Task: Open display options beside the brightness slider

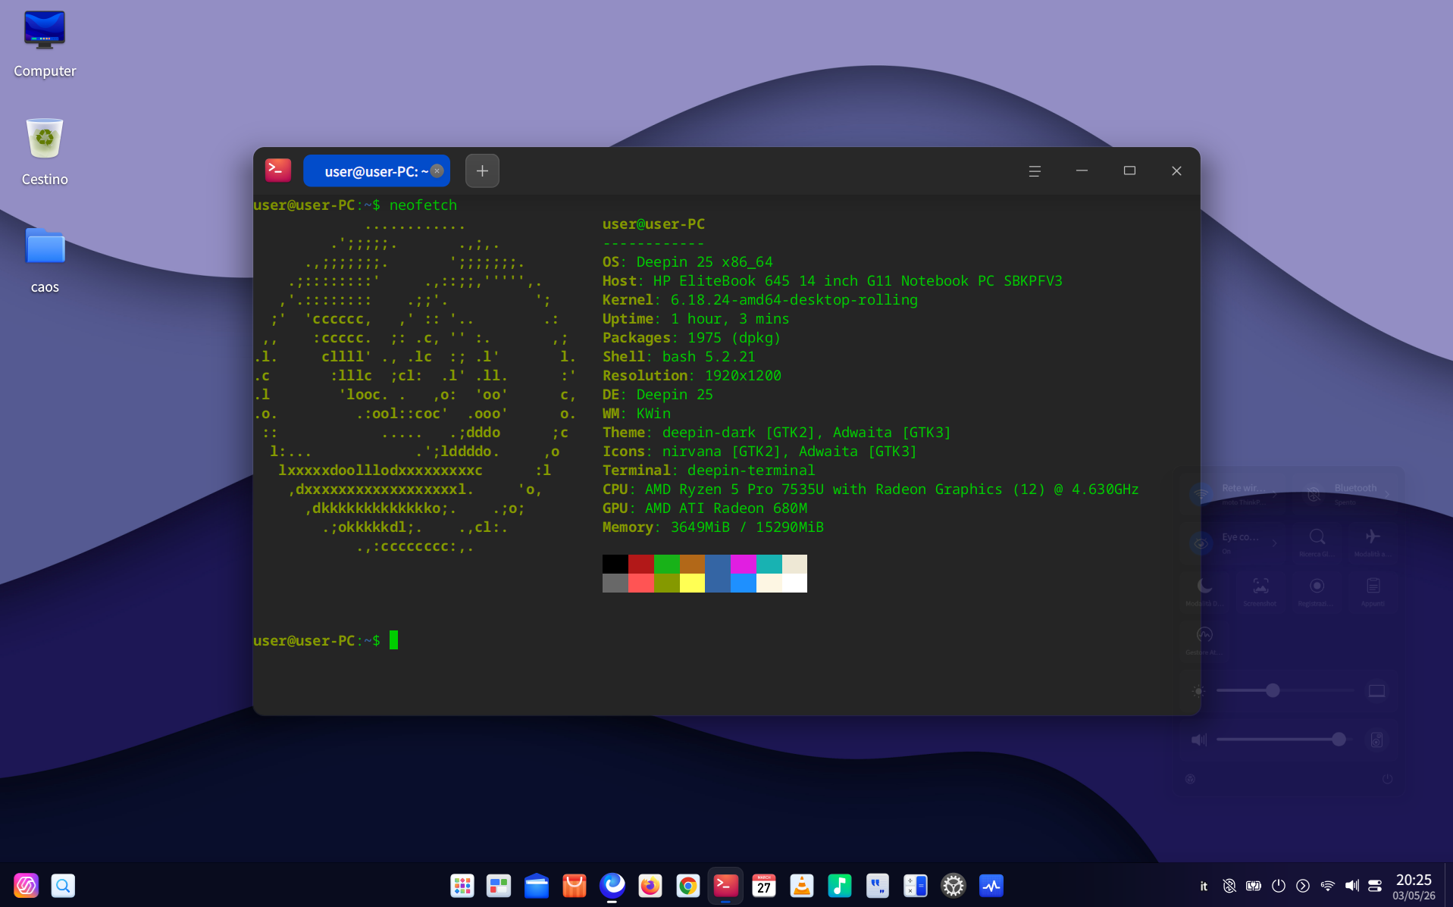Action: (1376, 690)
